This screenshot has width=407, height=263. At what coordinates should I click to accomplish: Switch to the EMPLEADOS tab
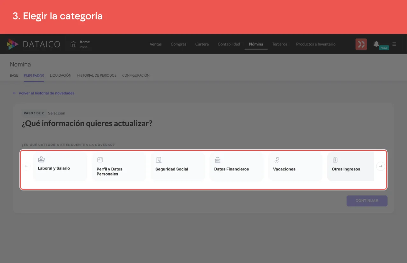click(x=34, y=76)
